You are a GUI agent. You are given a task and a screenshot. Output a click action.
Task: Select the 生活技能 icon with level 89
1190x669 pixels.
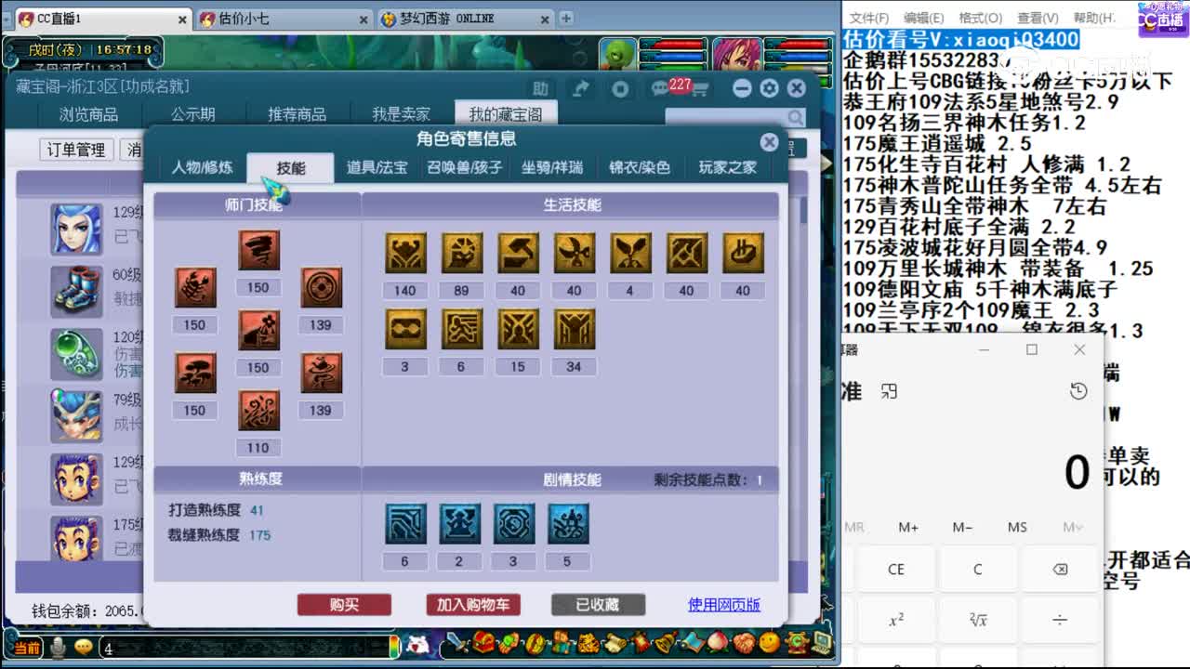[462, 254]
